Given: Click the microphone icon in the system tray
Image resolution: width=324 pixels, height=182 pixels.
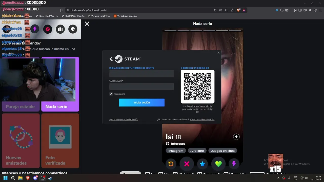Looking at the screenshot, I should 289,178.
